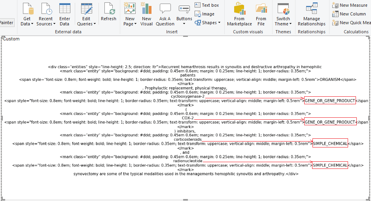Viewport: 371px width, 201px height.
Task: Expand the Switch Theme dropdown arrow
Action: point(290,24)
